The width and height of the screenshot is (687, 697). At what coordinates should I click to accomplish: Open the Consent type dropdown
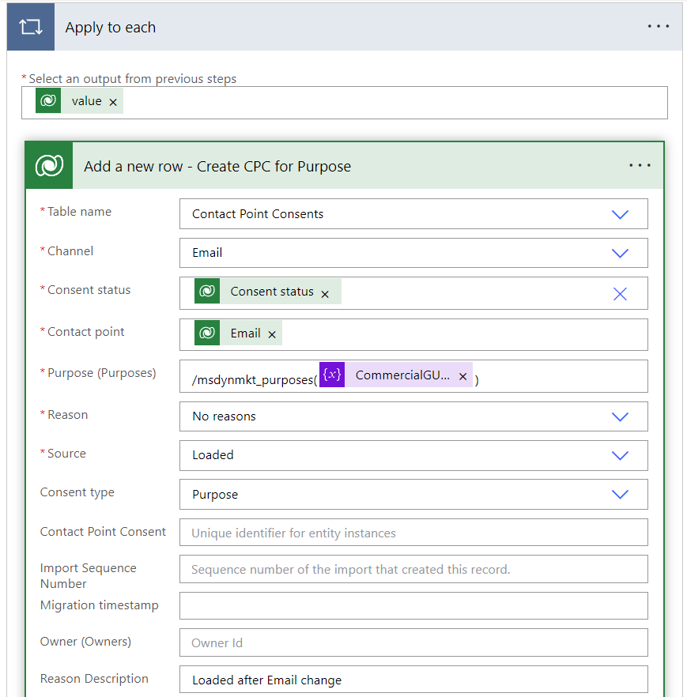point(620,494)
